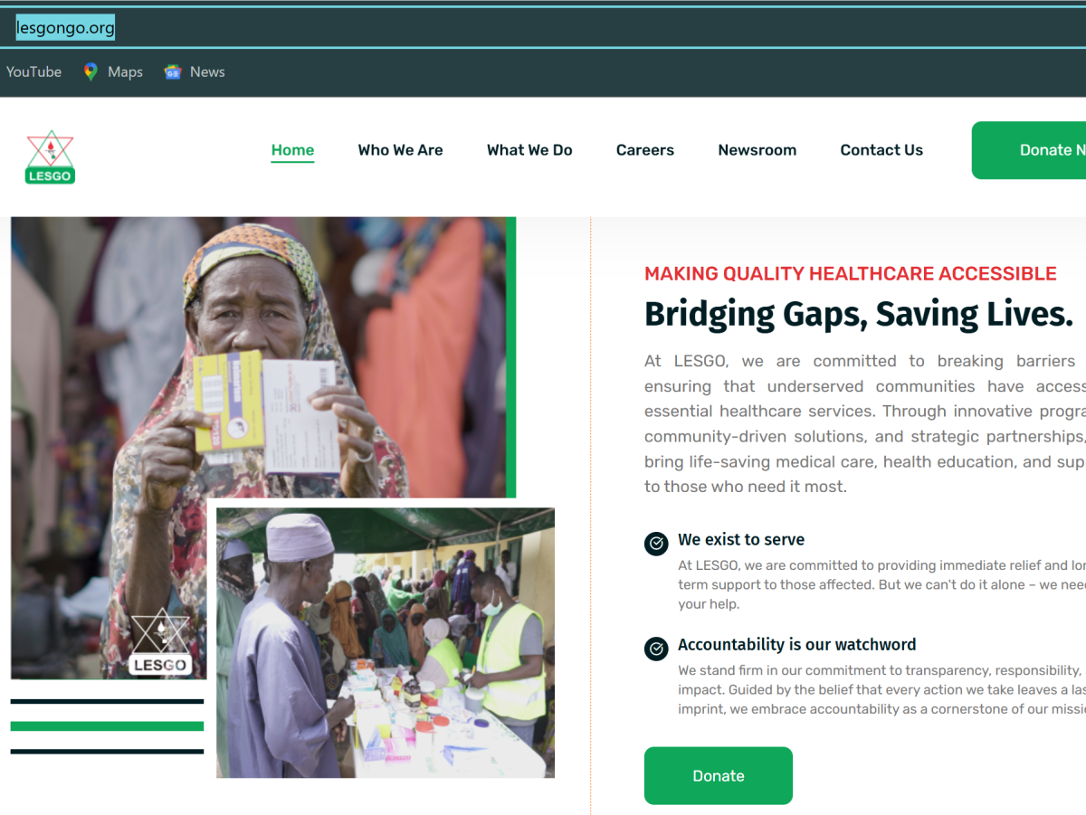Click the LESGO watermark on the woman's photo
The width and height of the screenshot is (1086, 815).
tap(160, 641)
